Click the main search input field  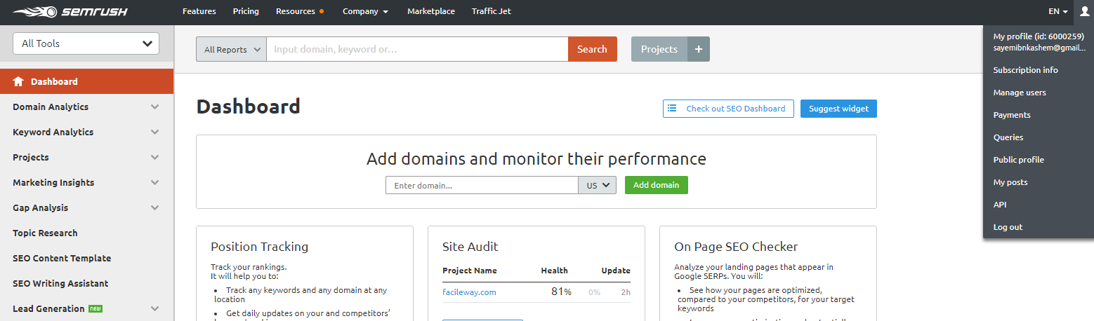click(417, 49)
